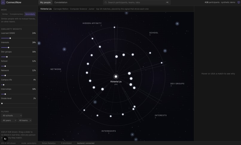The width and height of the screenshot is (241, 145).
Task: Click the SIMILARITY WEIGHTS section heading
Action: pos(11,29)
